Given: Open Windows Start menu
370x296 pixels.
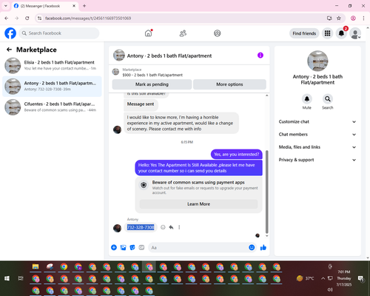Looking at the screenshot, I should click(7, 278).
